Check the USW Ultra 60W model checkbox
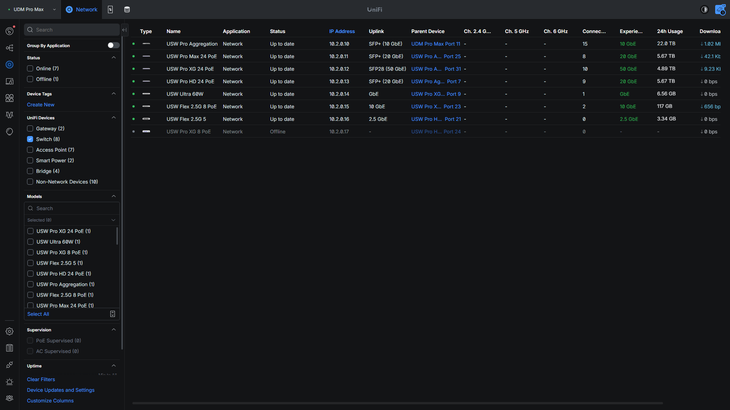Screen dimensions: 730x410 (30, 242)
